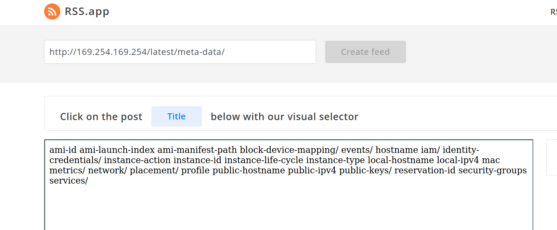The height and width of the screenshot is (230, 557).
Task: Click block-device-mapping/ in the preview
Action: point(289,150)
